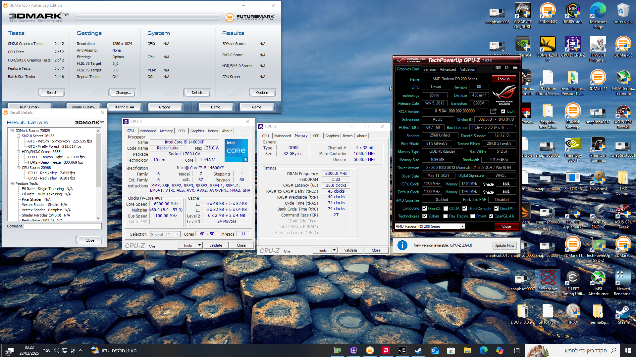Open Bench tab in CPU-Z Memory window
Screen dimensions: 636x357
347,136
